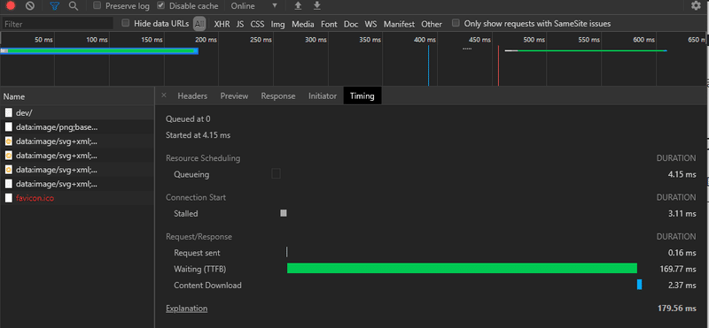Click the 0.16 ms Request sent duration
The height and width of the screenshot is (328, 709).
pos(682,253)
